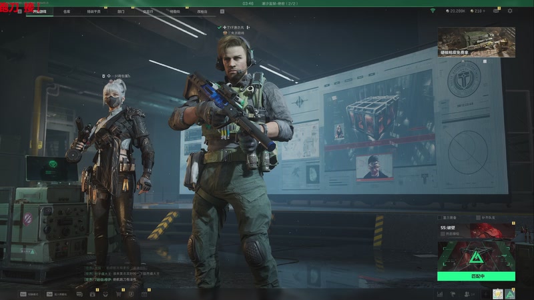Open the 改枪台 tab

[202, 11]
